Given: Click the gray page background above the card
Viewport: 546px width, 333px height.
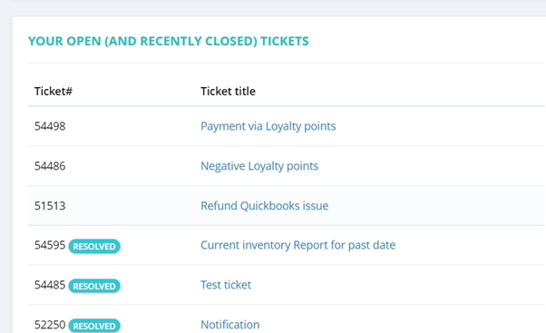Looking at the screenshot, I should click(273, 7).
